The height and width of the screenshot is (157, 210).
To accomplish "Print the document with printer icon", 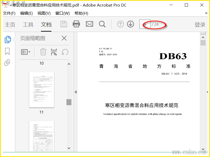I will click(x=76, y=24).
